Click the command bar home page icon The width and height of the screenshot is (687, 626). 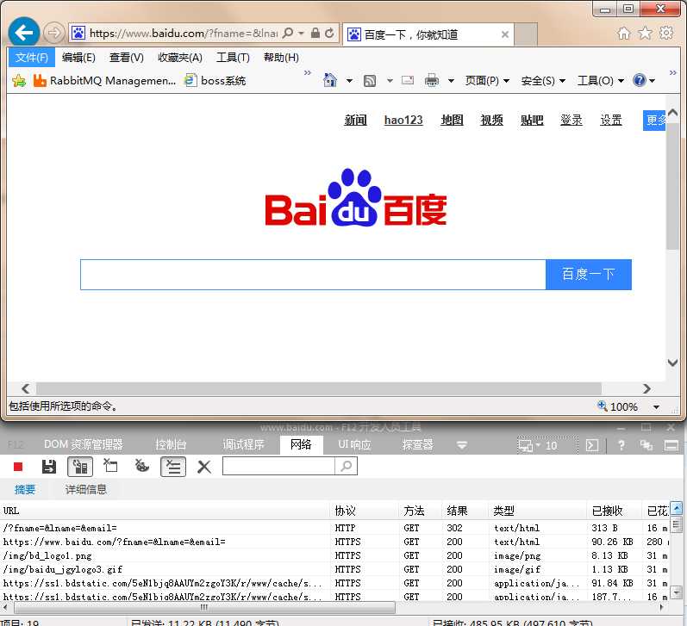pos(330,80)
